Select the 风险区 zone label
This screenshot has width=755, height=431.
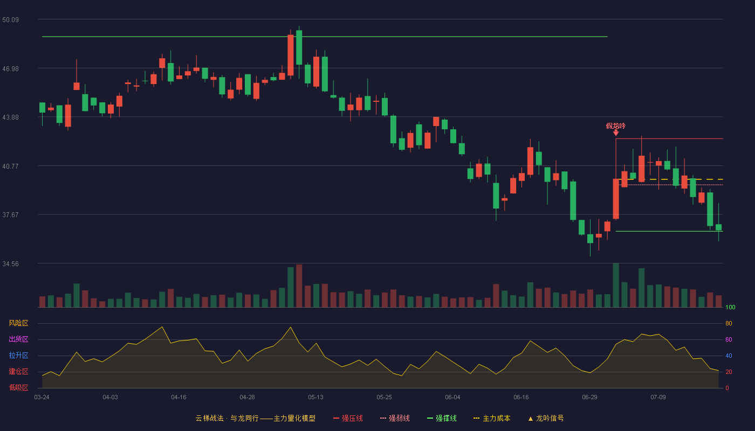pyautogui.click(x=19, y=323)
